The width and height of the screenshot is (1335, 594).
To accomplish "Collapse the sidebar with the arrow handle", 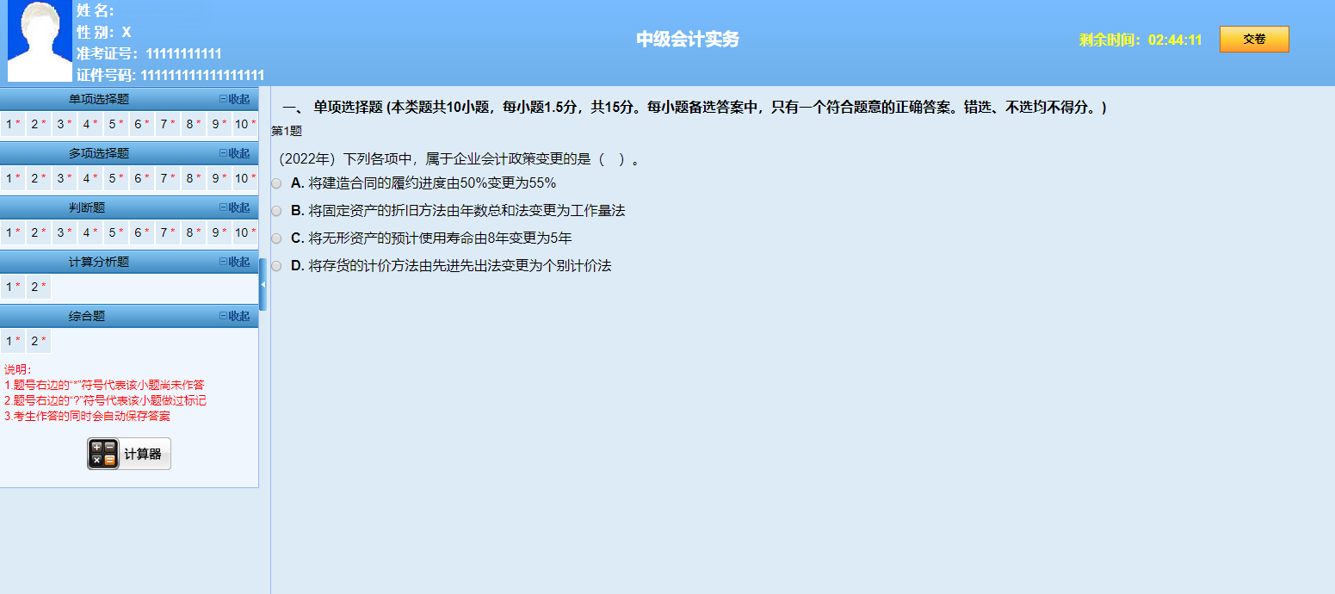I will [263, 284].
